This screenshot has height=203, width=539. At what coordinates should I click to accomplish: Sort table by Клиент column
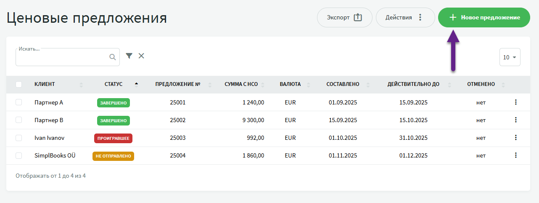click(x=45, y=84)
